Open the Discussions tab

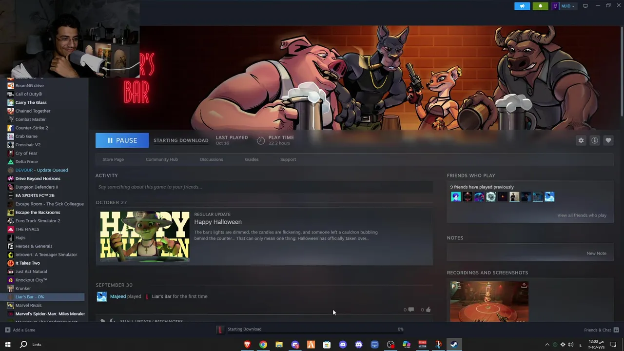coord(212,159)
